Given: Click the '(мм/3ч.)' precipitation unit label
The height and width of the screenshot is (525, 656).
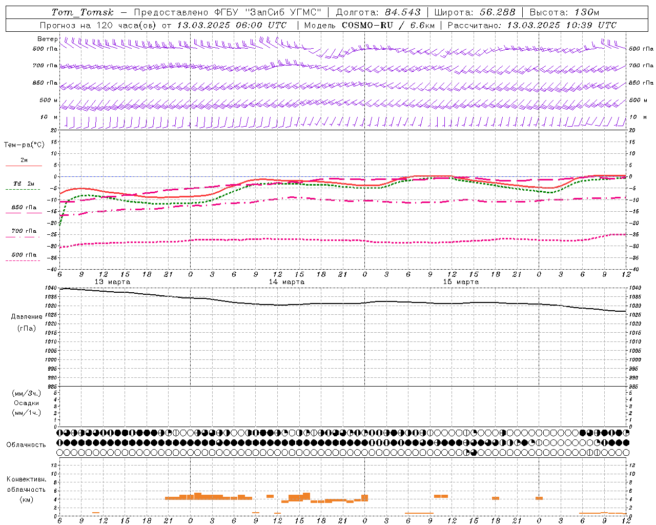Looking at the screenshot, I should point(27,394).
